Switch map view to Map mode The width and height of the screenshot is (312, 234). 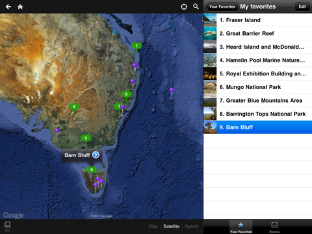point(153,226)
